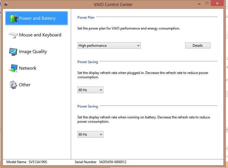Minimize the VAIO Control Center window
This screenshot has width=228, height=168.
[x=199, y=3]
